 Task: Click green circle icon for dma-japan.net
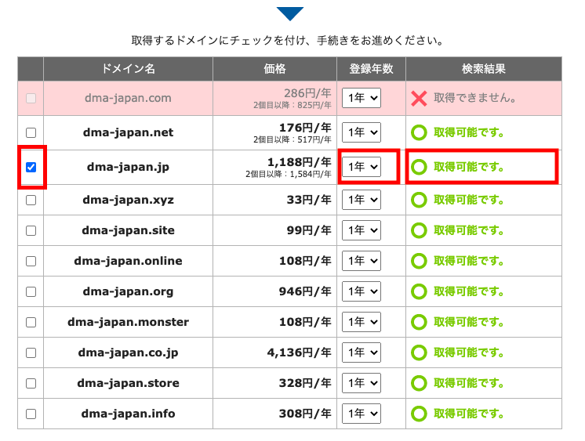coord(420,132)
